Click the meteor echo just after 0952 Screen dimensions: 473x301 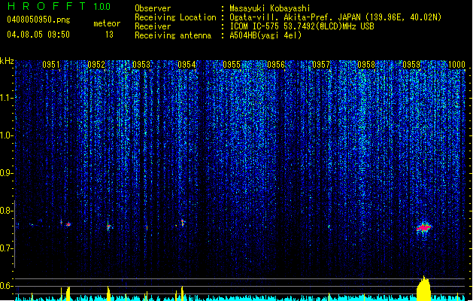point(108,227)
